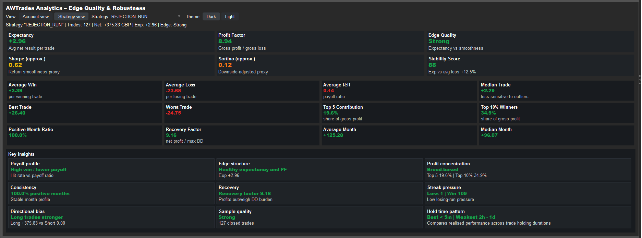
Task: Select the Directional bias insight
Action: [111, 217]
